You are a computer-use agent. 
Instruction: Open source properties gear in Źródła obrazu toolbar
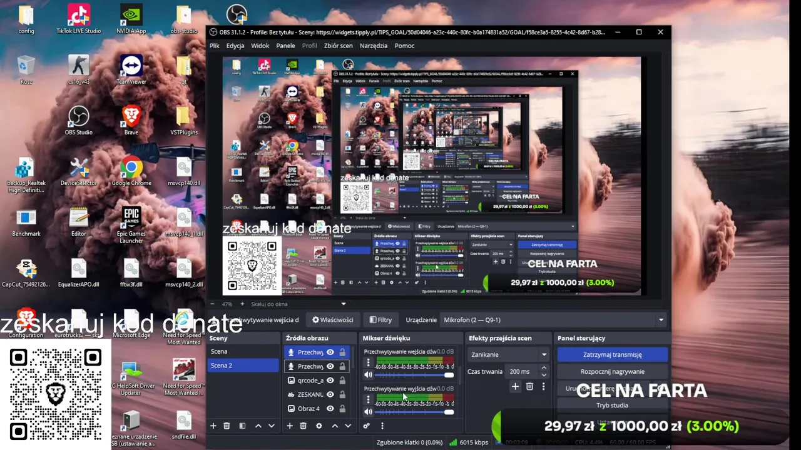tap(319, 426)
